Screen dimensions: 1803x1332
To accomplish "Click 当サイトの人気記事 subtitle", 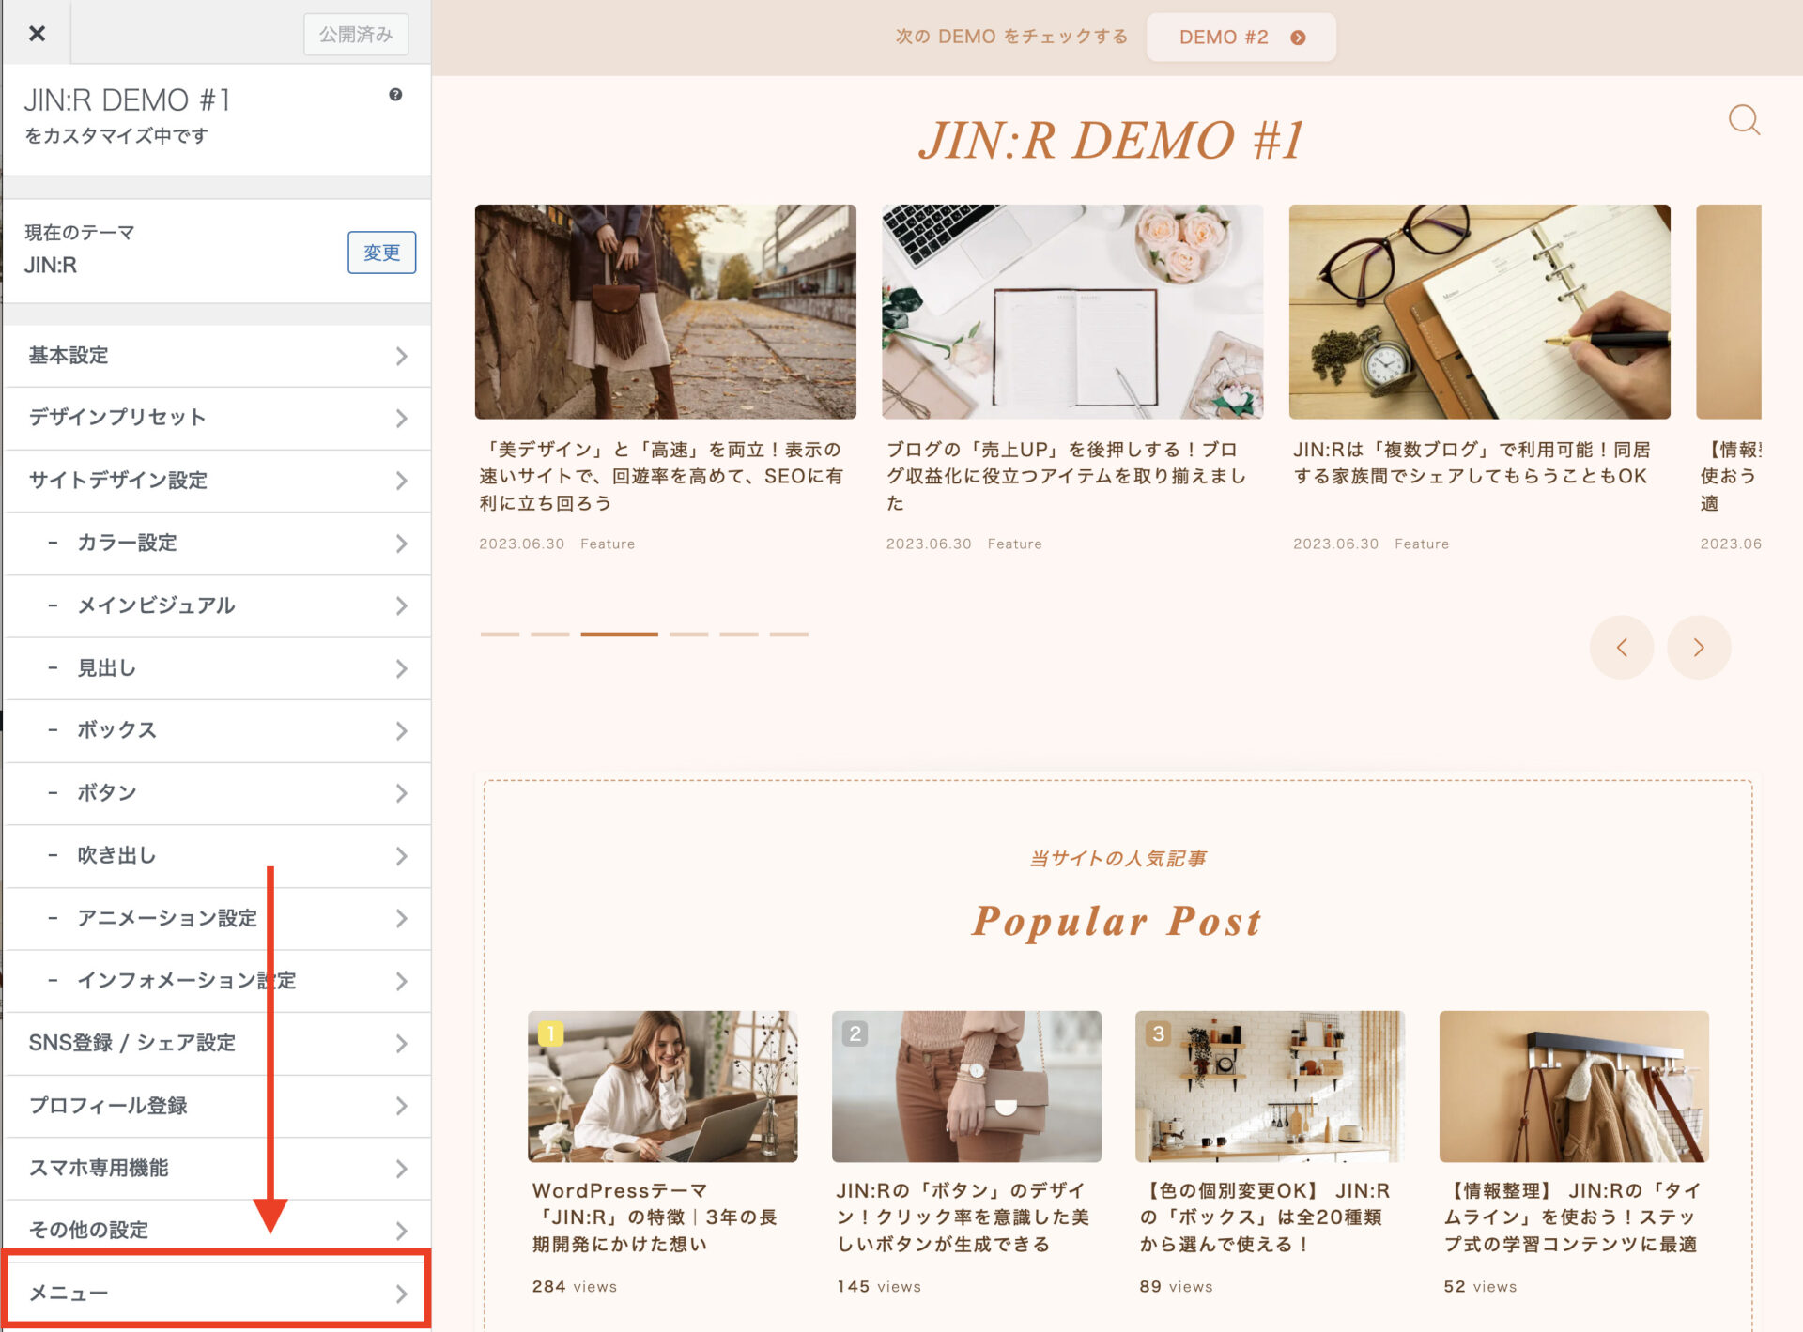I will pos(1117,858).
